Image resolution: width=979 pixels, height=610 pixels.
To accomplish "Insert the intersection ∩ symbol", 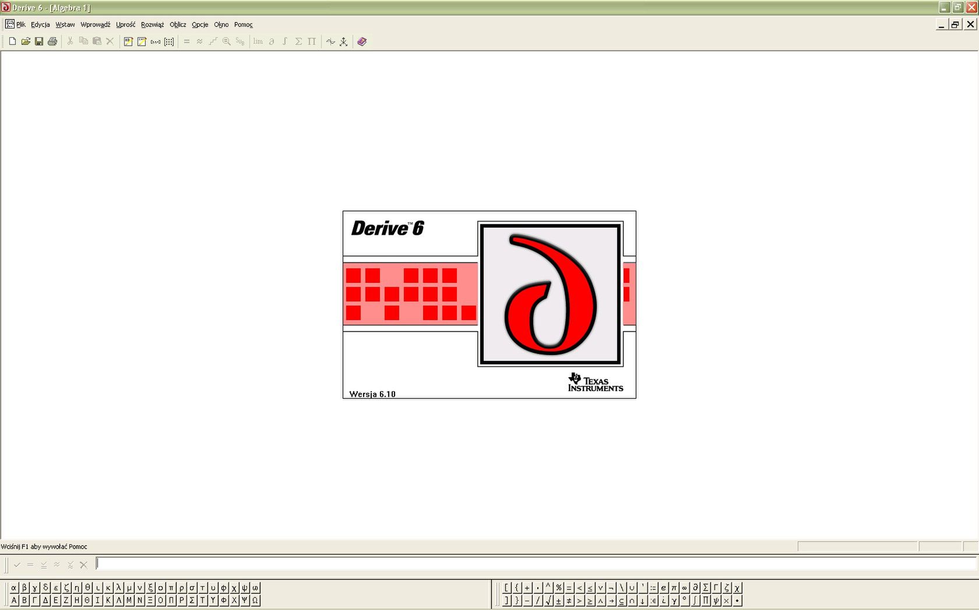I will 632,600.
